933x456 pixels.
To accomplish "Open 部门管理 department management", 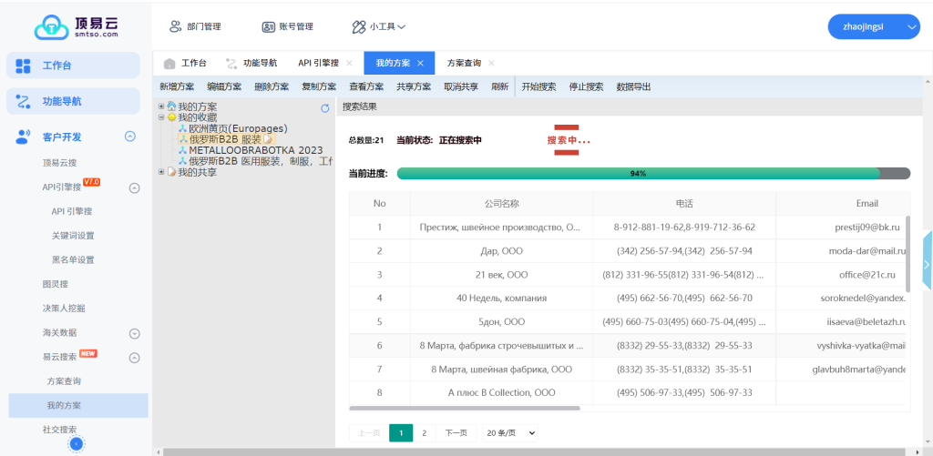I will click(x=195, y=26).
